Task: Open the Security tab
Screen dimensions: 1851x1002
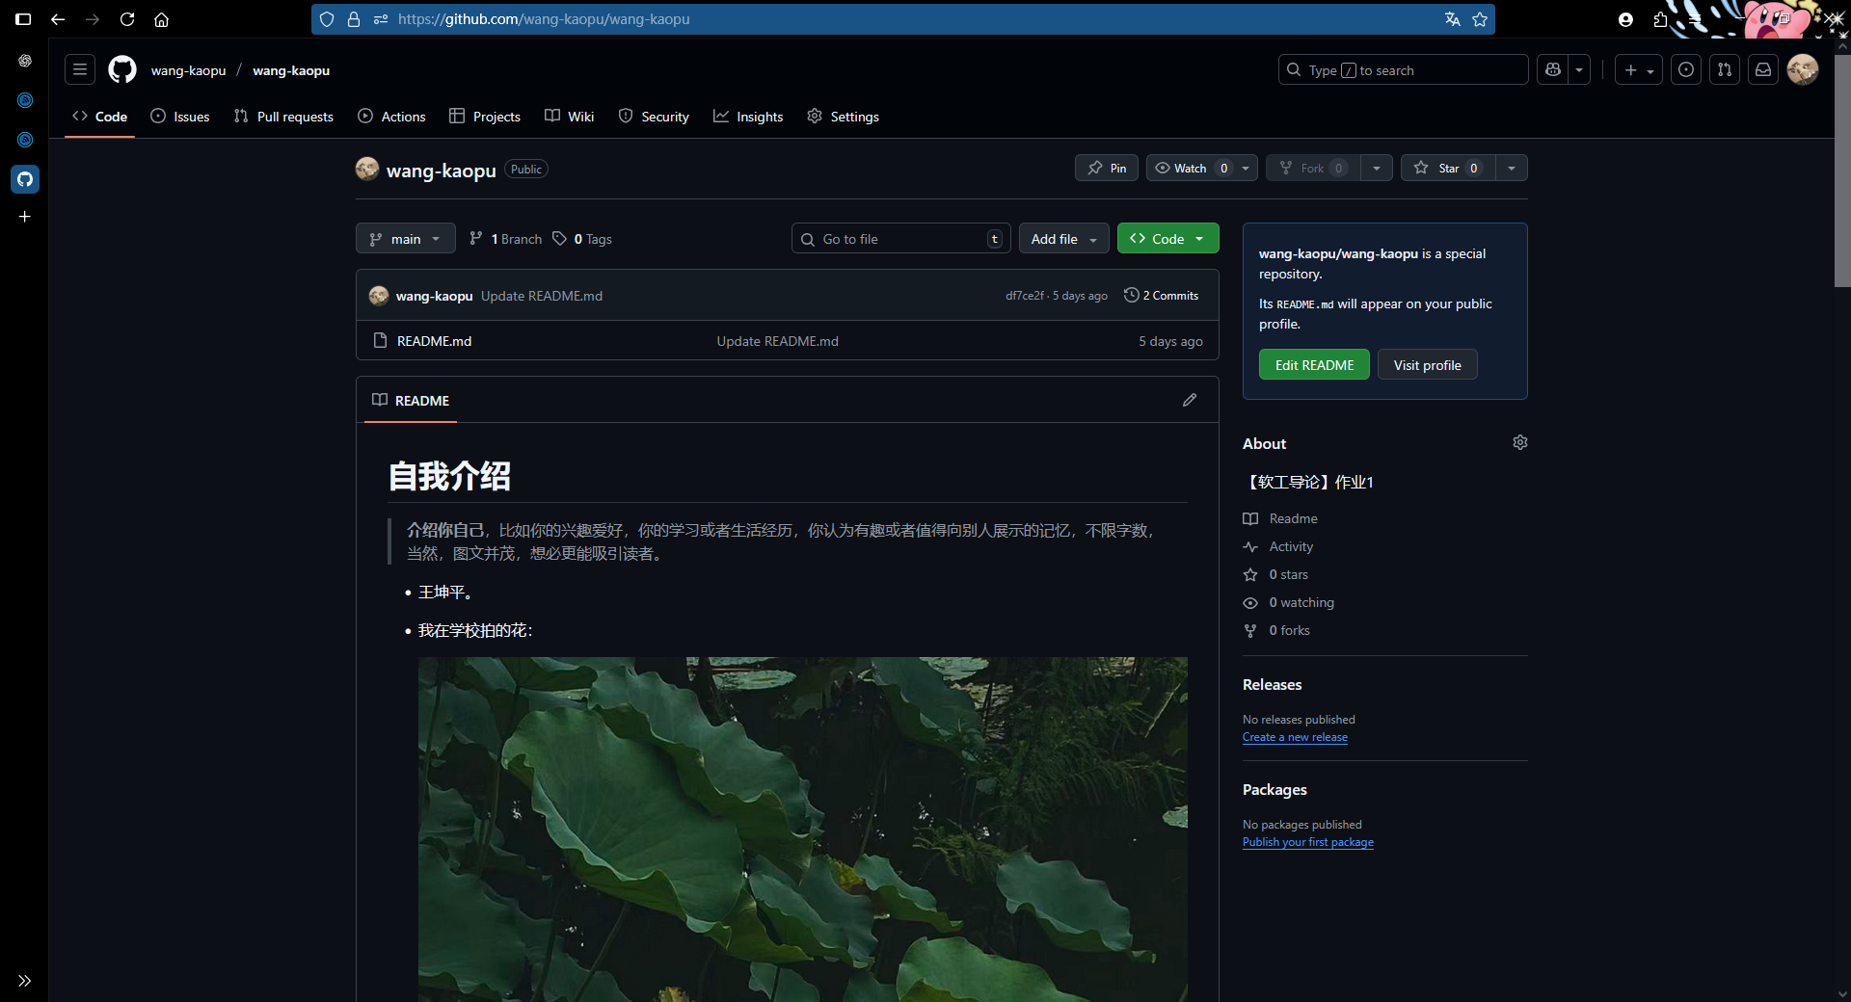Action: pyautogui.click(x=654, y=117)
